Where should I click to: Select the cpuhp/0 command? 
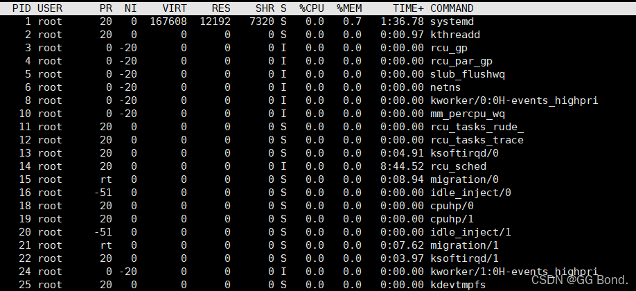click(x=452, y=206)
